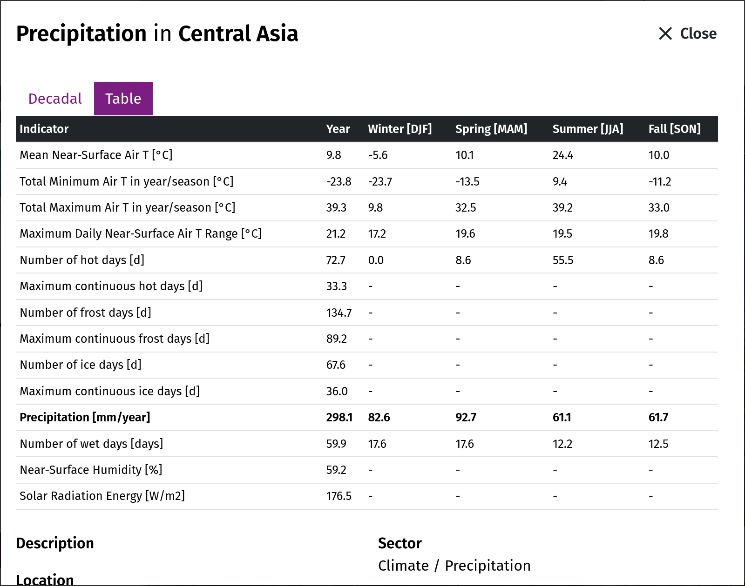745x586 pixels.
Task: Click the Spring [MAM] column header
Action: click(x=491, y=129)
